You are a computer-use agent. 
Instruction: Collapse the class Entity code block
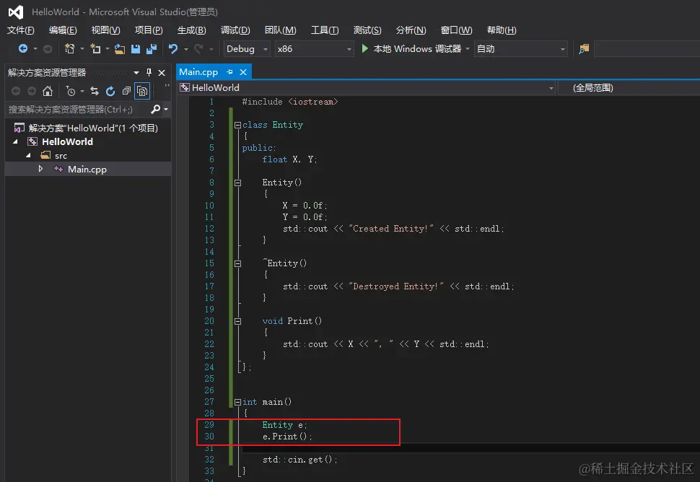[237, 125]
